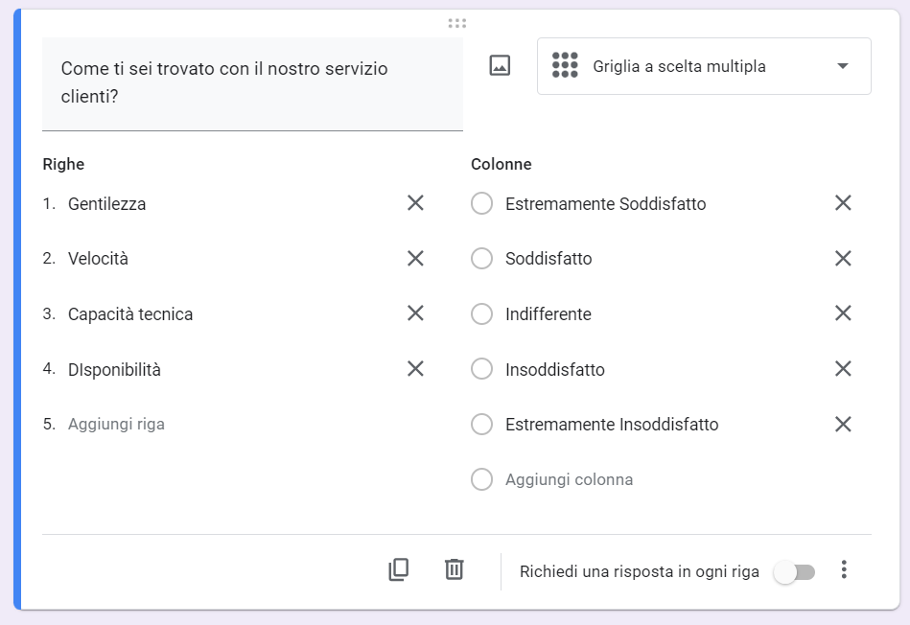The height and width of the screenshot is (625, 910).
Task: Add an image to the question
Action: click(x=500, y=66)
